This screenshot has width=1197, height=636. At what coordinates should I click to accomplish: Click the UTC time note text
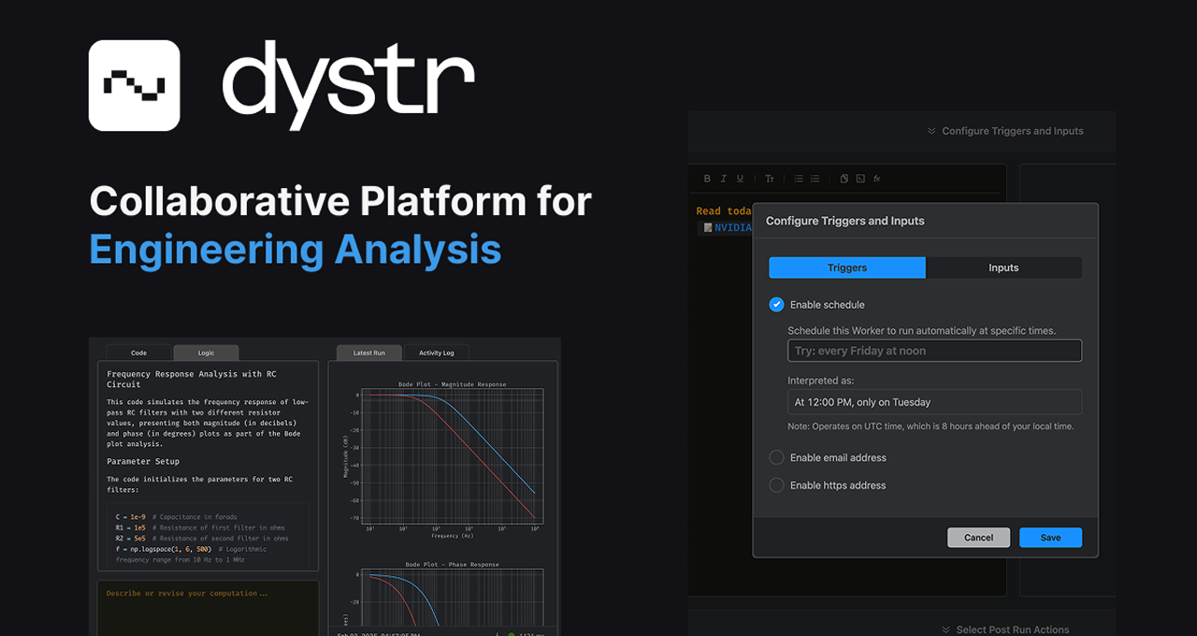click(930, 426)
